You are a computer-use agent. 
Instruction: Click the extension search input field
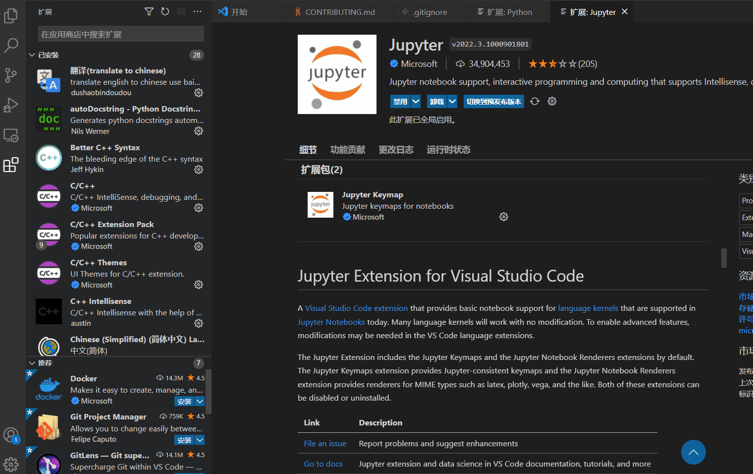tap(121, 34)
